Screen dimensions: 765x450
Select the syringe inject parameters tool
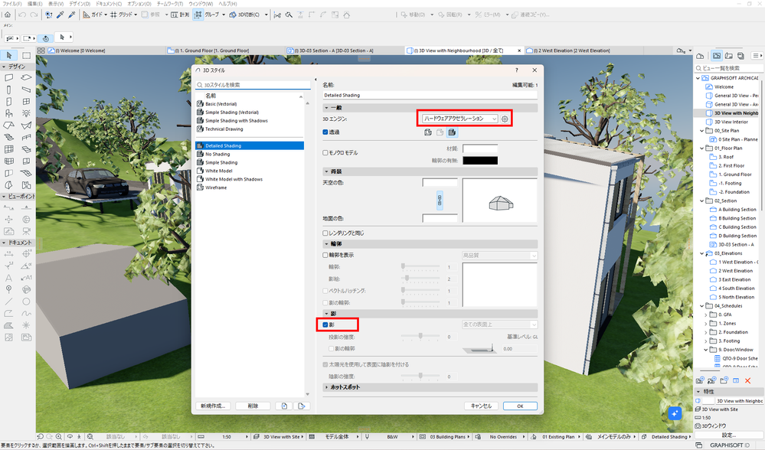72,15
